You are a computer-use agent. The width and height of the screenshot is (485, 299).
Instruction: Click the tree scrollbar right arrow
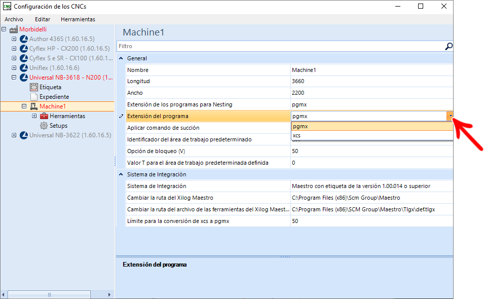click(x=109, y=294)
